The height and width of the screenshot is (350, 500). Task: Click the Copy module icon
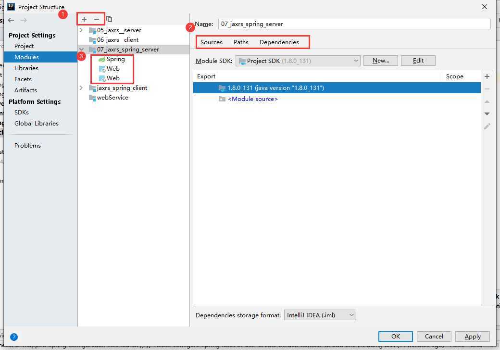coord(109,19)
